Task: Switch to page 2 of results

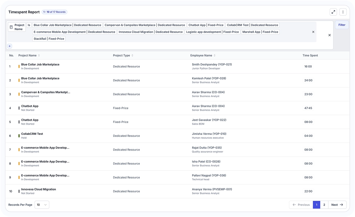Action: point(324,205)
